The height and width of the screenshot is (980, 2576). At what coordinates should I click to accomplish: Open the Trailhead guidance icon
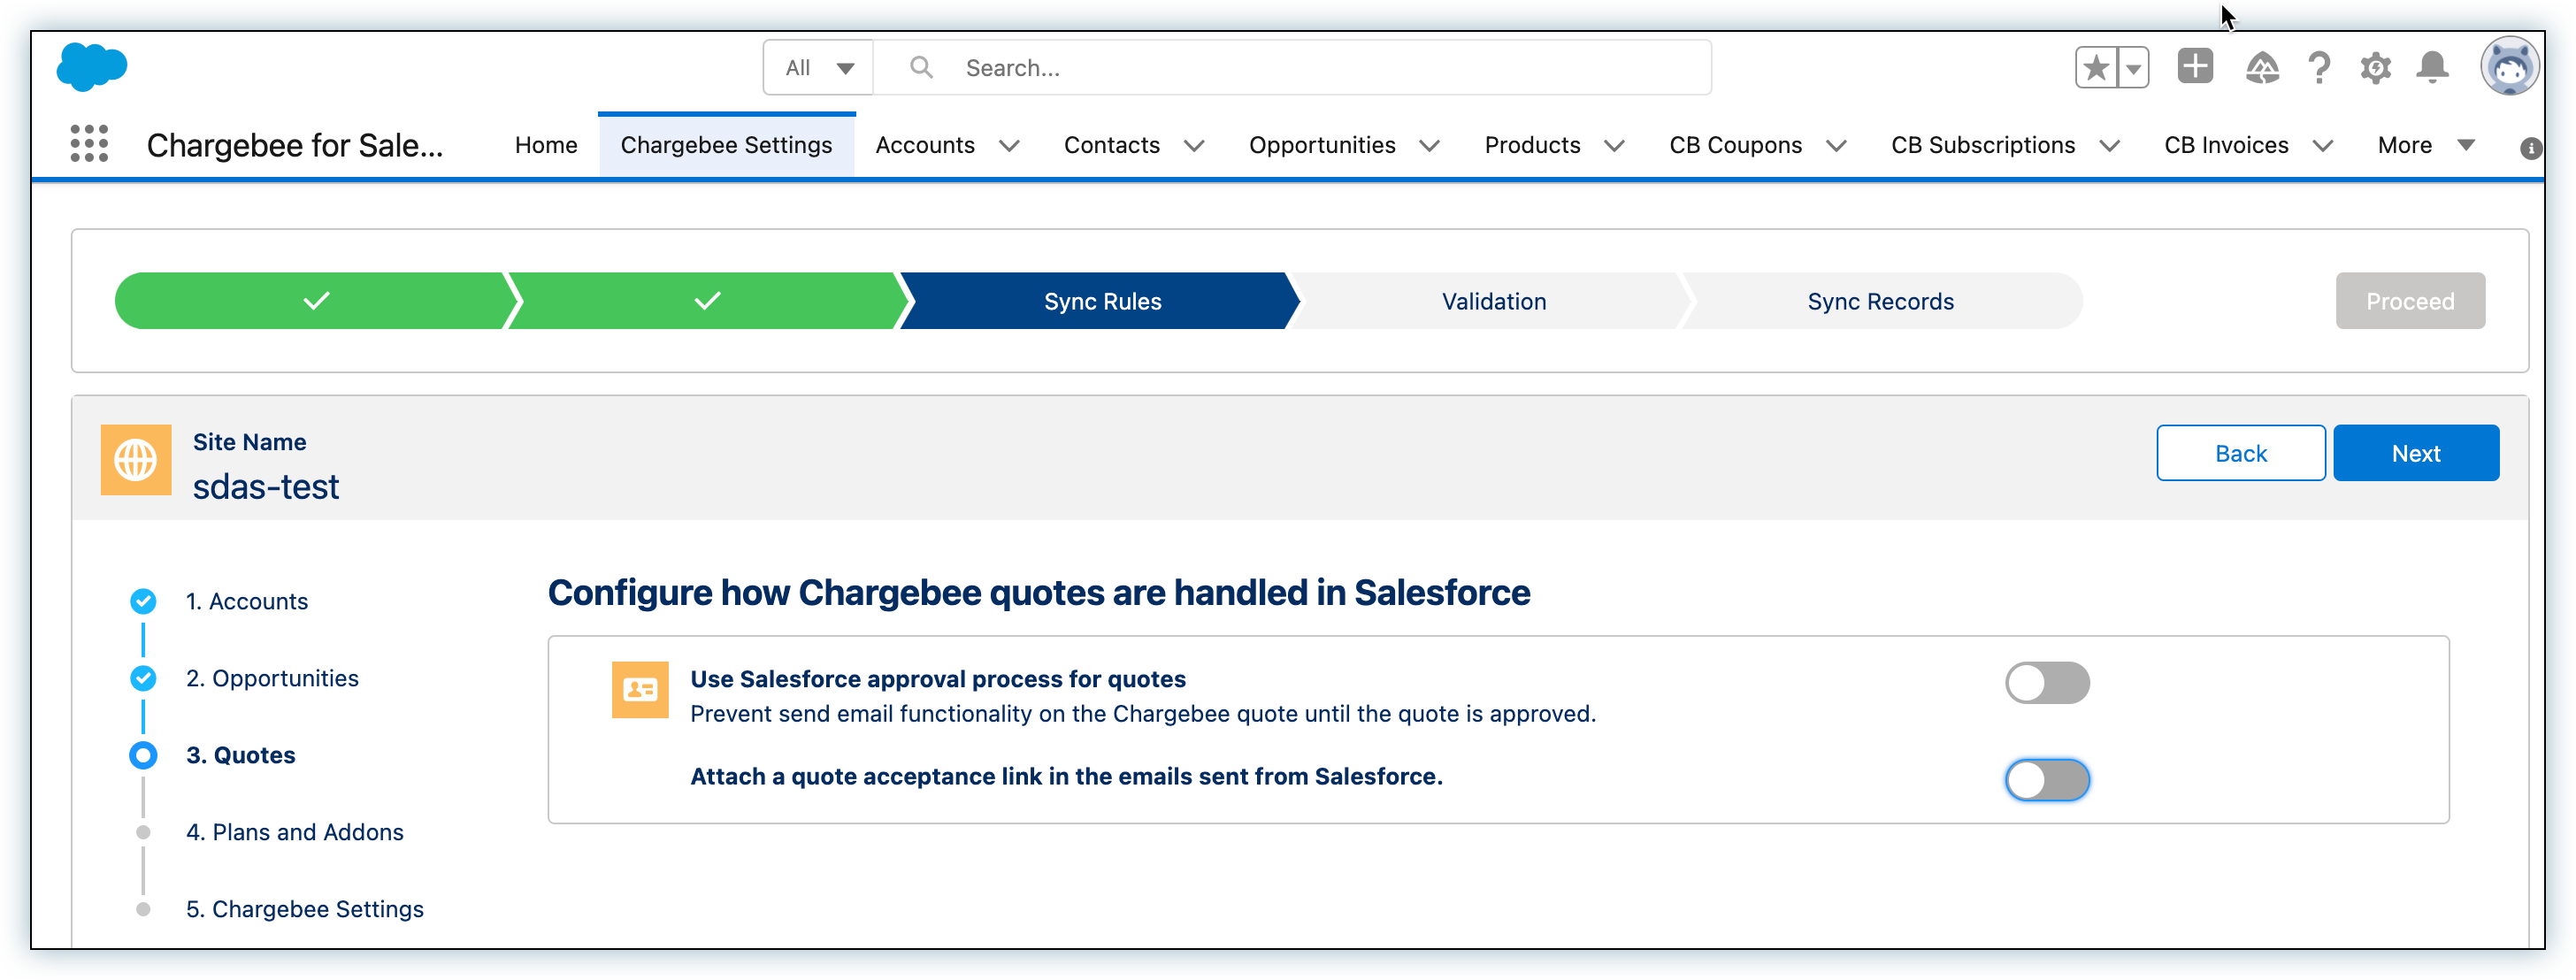pyautogui.click(x=2261, y=68)
